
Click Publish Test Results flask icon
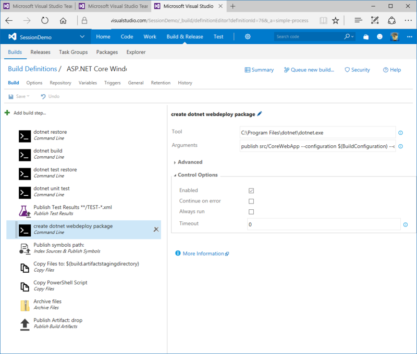pyautogui.click(x=24, y=210)
